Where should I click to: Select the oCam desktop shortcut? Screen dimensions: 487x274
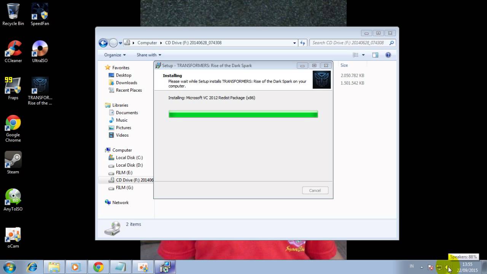[x=13, y=237]
